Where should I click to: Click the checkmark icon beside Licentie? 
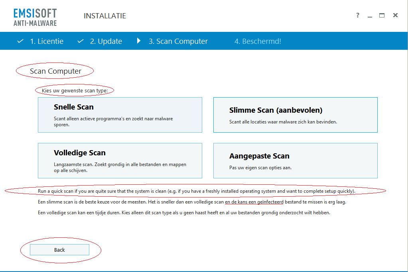click(20, 41)
